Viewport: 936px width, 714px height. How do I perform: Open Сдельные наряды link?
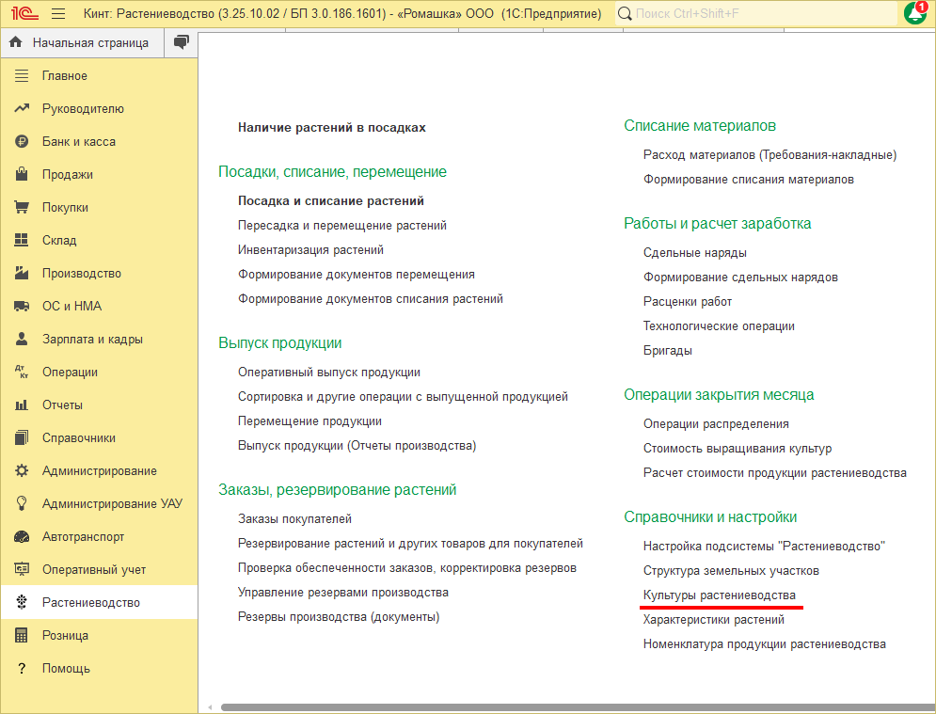coord(694,253)
